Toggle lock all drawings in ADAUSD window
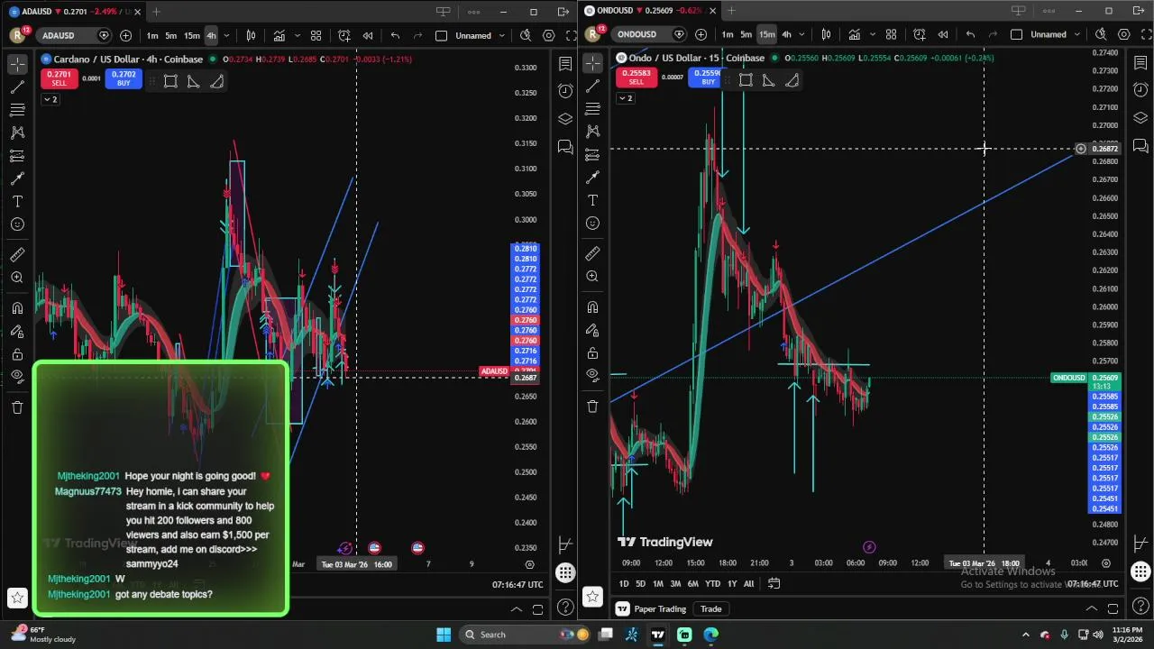This screenshot has width=1154, height=649. pyautogui.click(x=17, y=354)
